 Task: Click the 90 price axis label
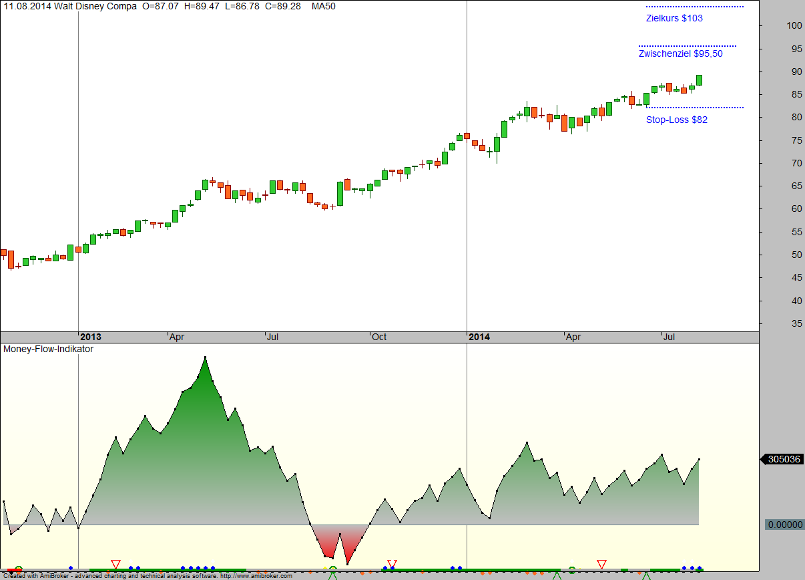(x=797, y=71)
